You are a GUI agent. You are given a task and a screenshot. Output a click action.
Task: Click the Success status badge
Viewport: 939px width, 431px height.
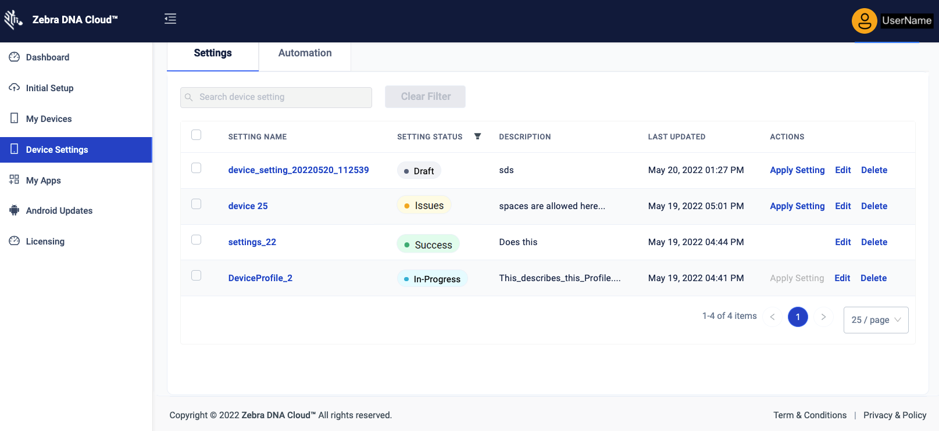click(428, 245)
